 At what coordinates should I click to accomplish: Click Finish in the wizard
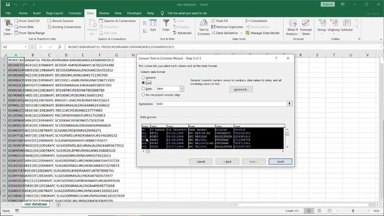pyautogui.click(x=280, y=161)
